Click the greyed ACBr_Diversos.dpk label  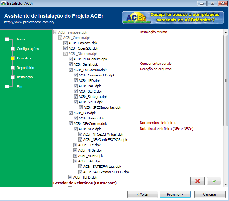[83, 54]
